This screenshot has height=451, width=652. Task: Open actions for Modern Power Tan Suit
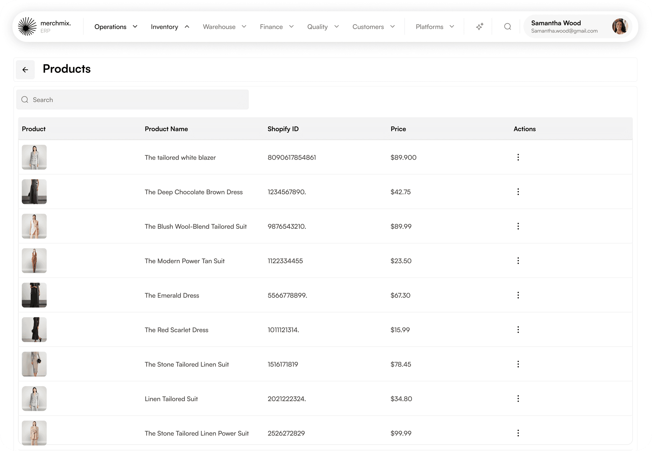[518, 261]
